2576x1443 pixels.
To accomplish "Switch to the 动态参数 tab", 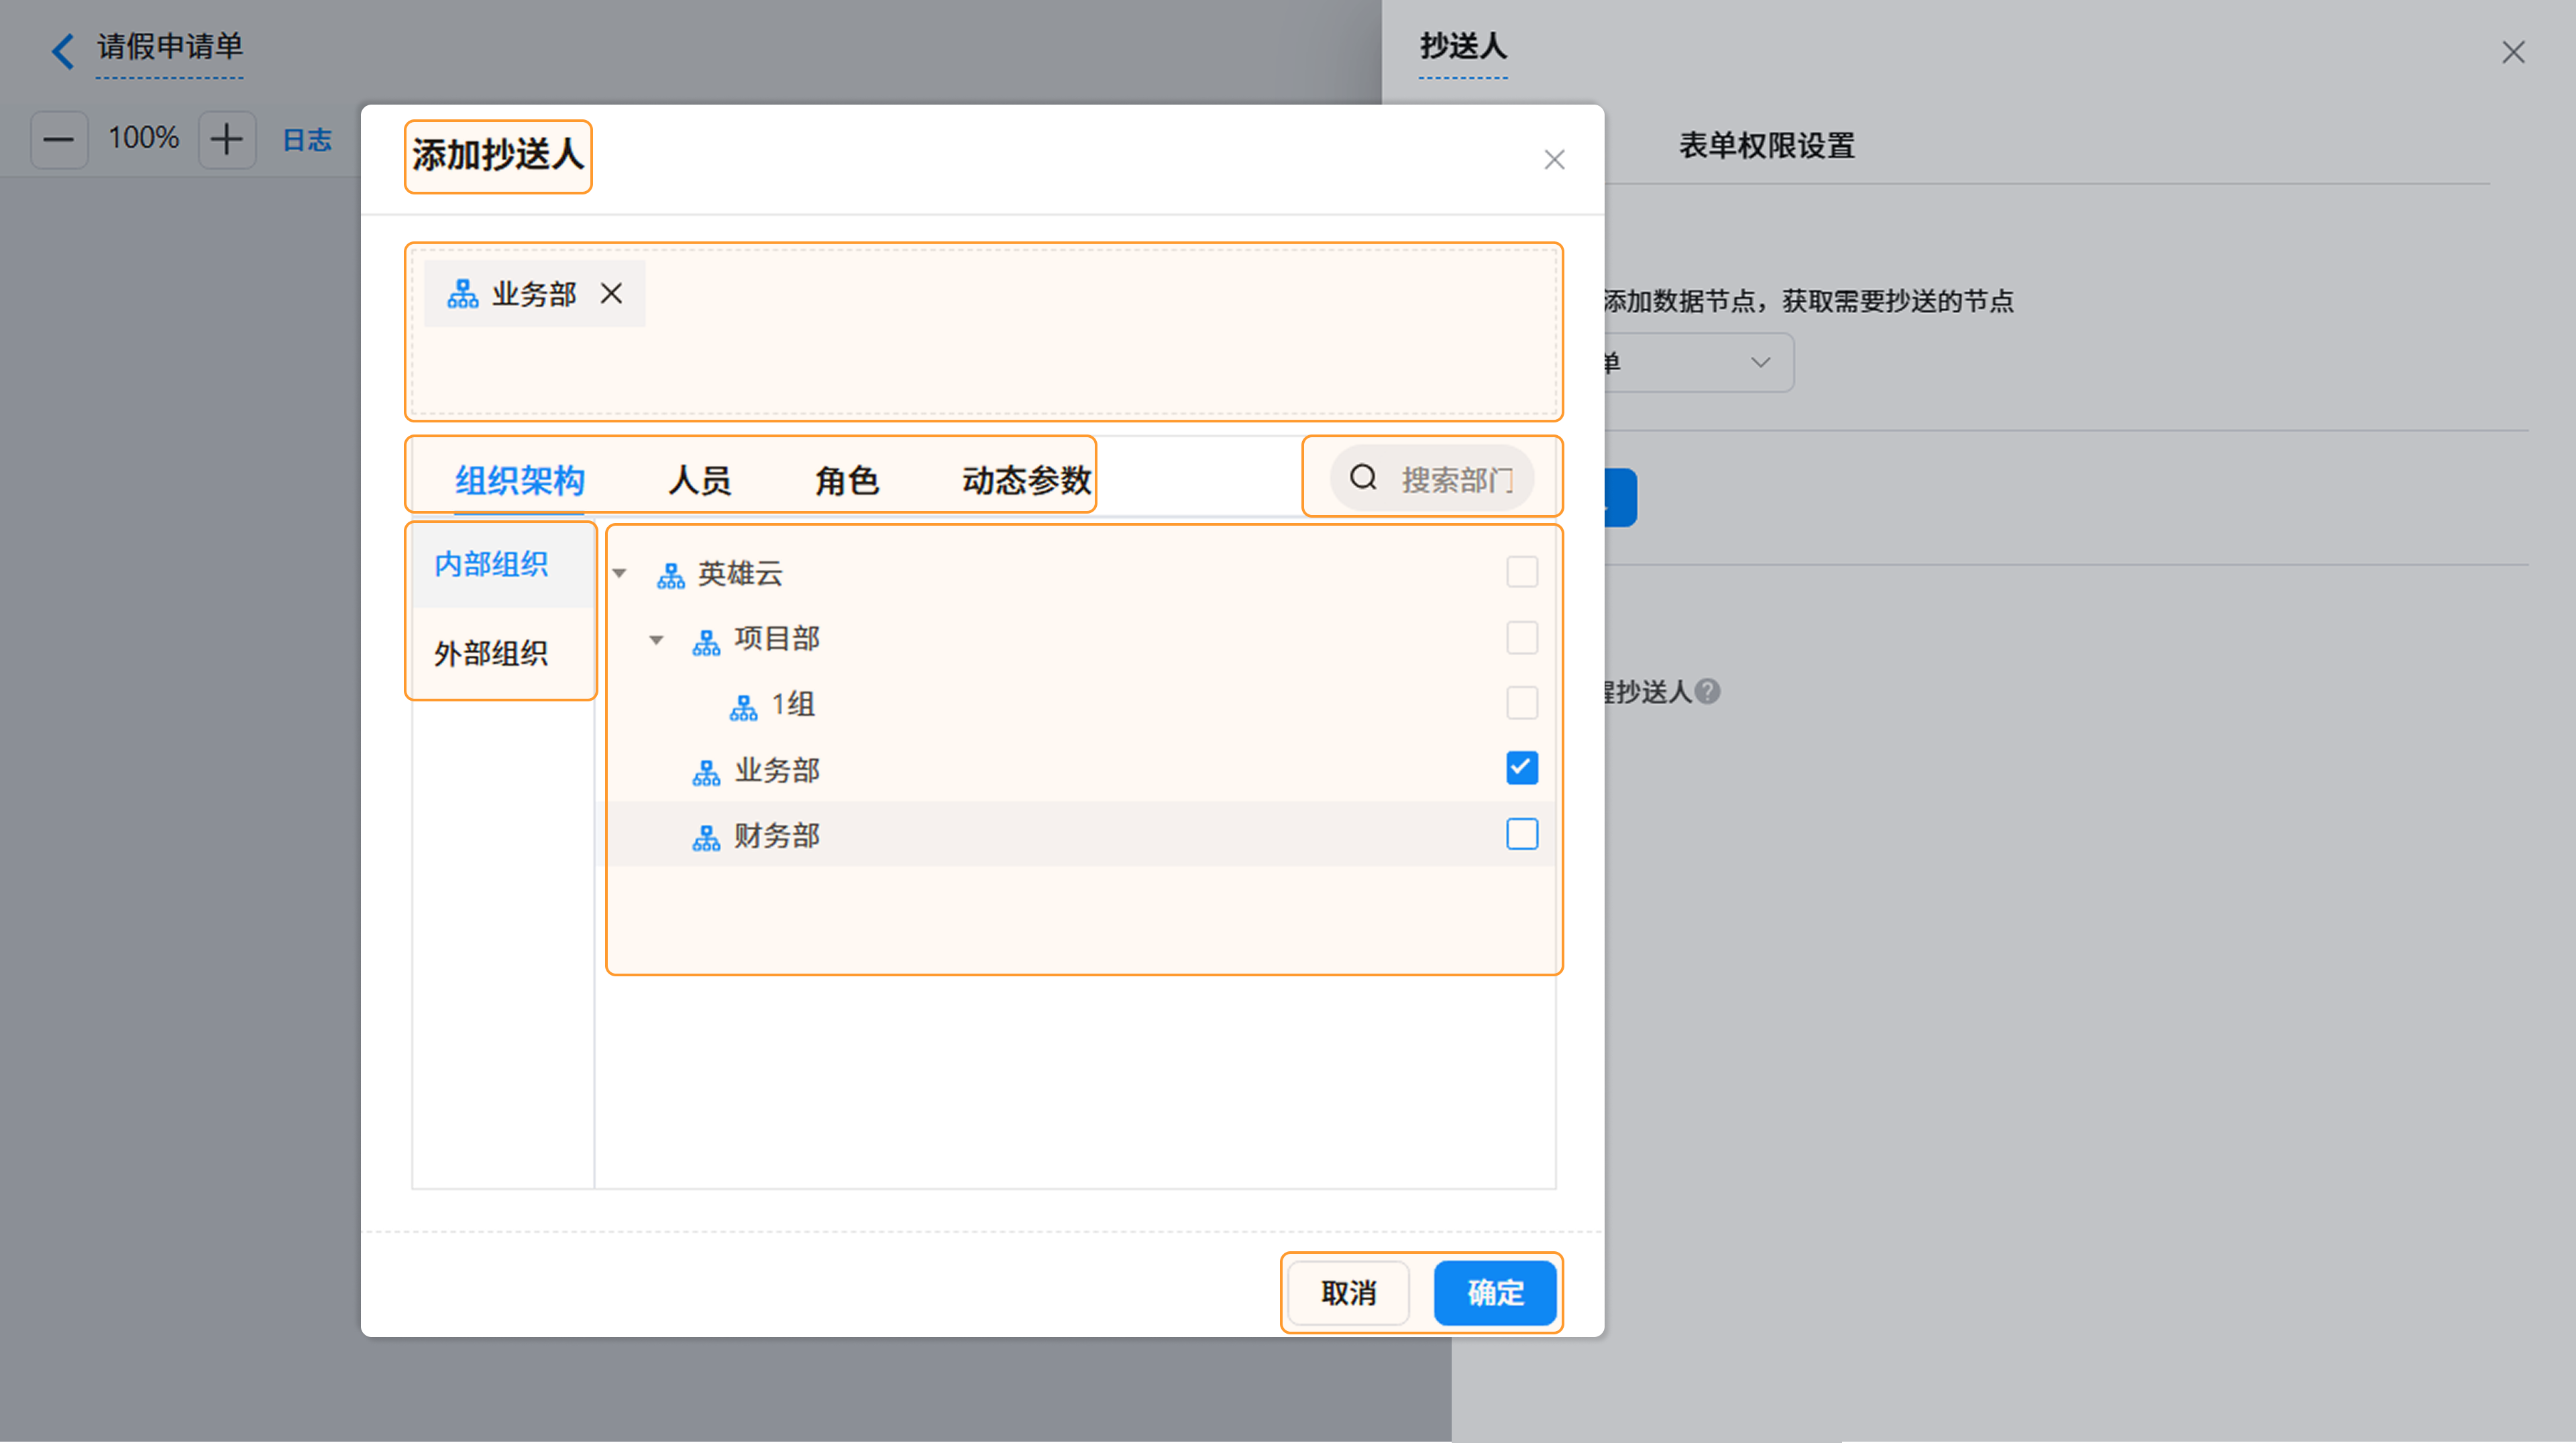I will click(x=1026, y=481).
